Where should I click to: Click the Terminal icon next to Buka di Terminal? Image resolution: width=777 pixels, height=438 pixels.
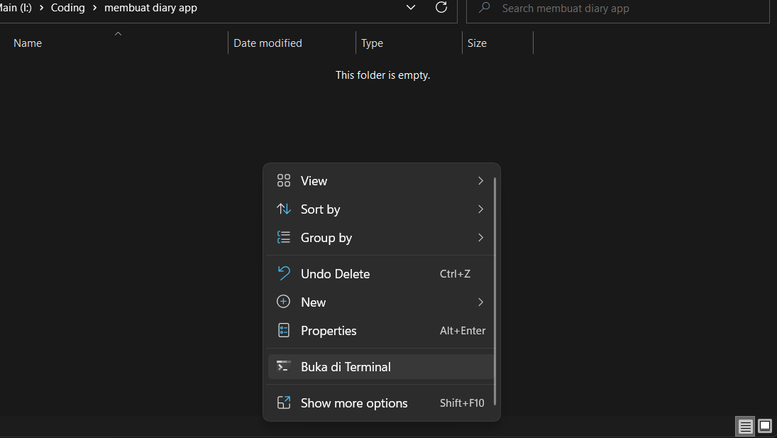pos(284,366)
